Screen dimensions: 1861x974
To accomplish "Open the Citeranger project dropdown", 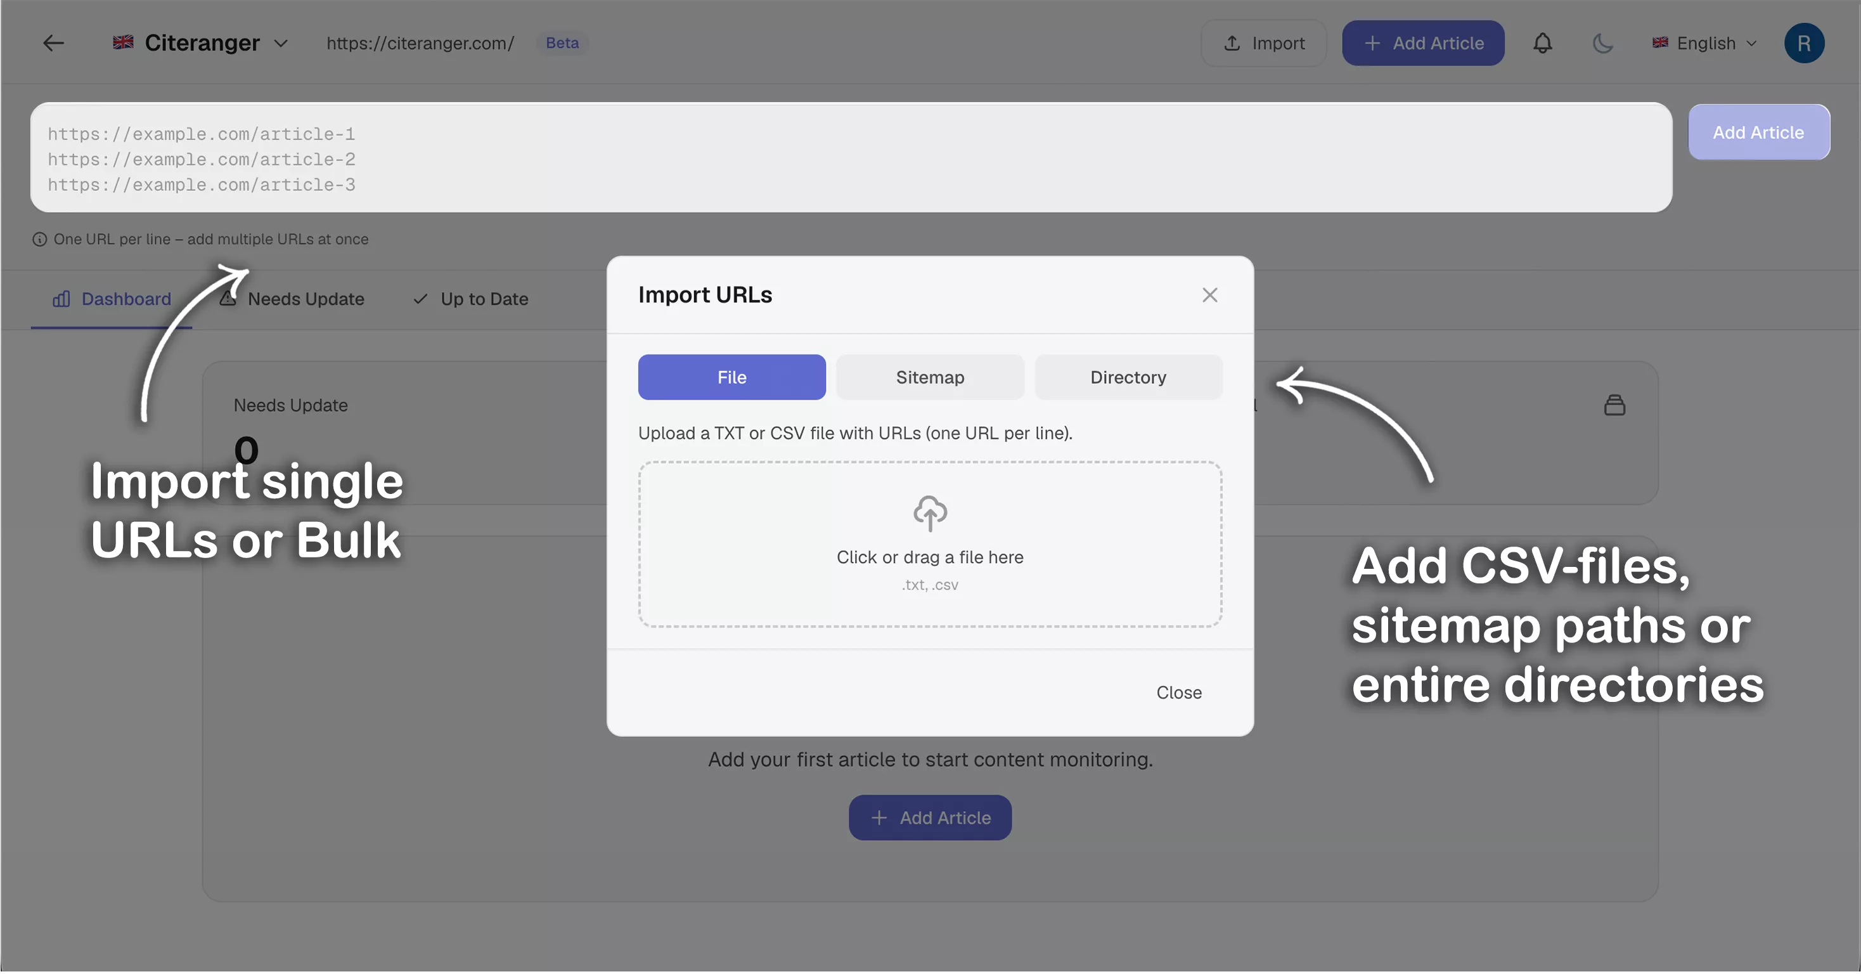I will click(x=200, y=43).
